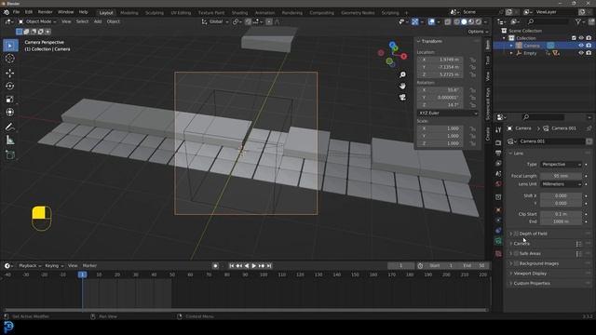
Task: Switch to the Geometry Nodes workspace tab
Action: tap(358, 12)
